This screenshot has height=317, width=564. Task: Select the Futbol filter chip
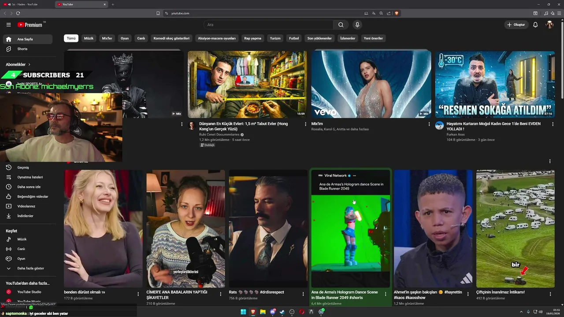point(294,38)
